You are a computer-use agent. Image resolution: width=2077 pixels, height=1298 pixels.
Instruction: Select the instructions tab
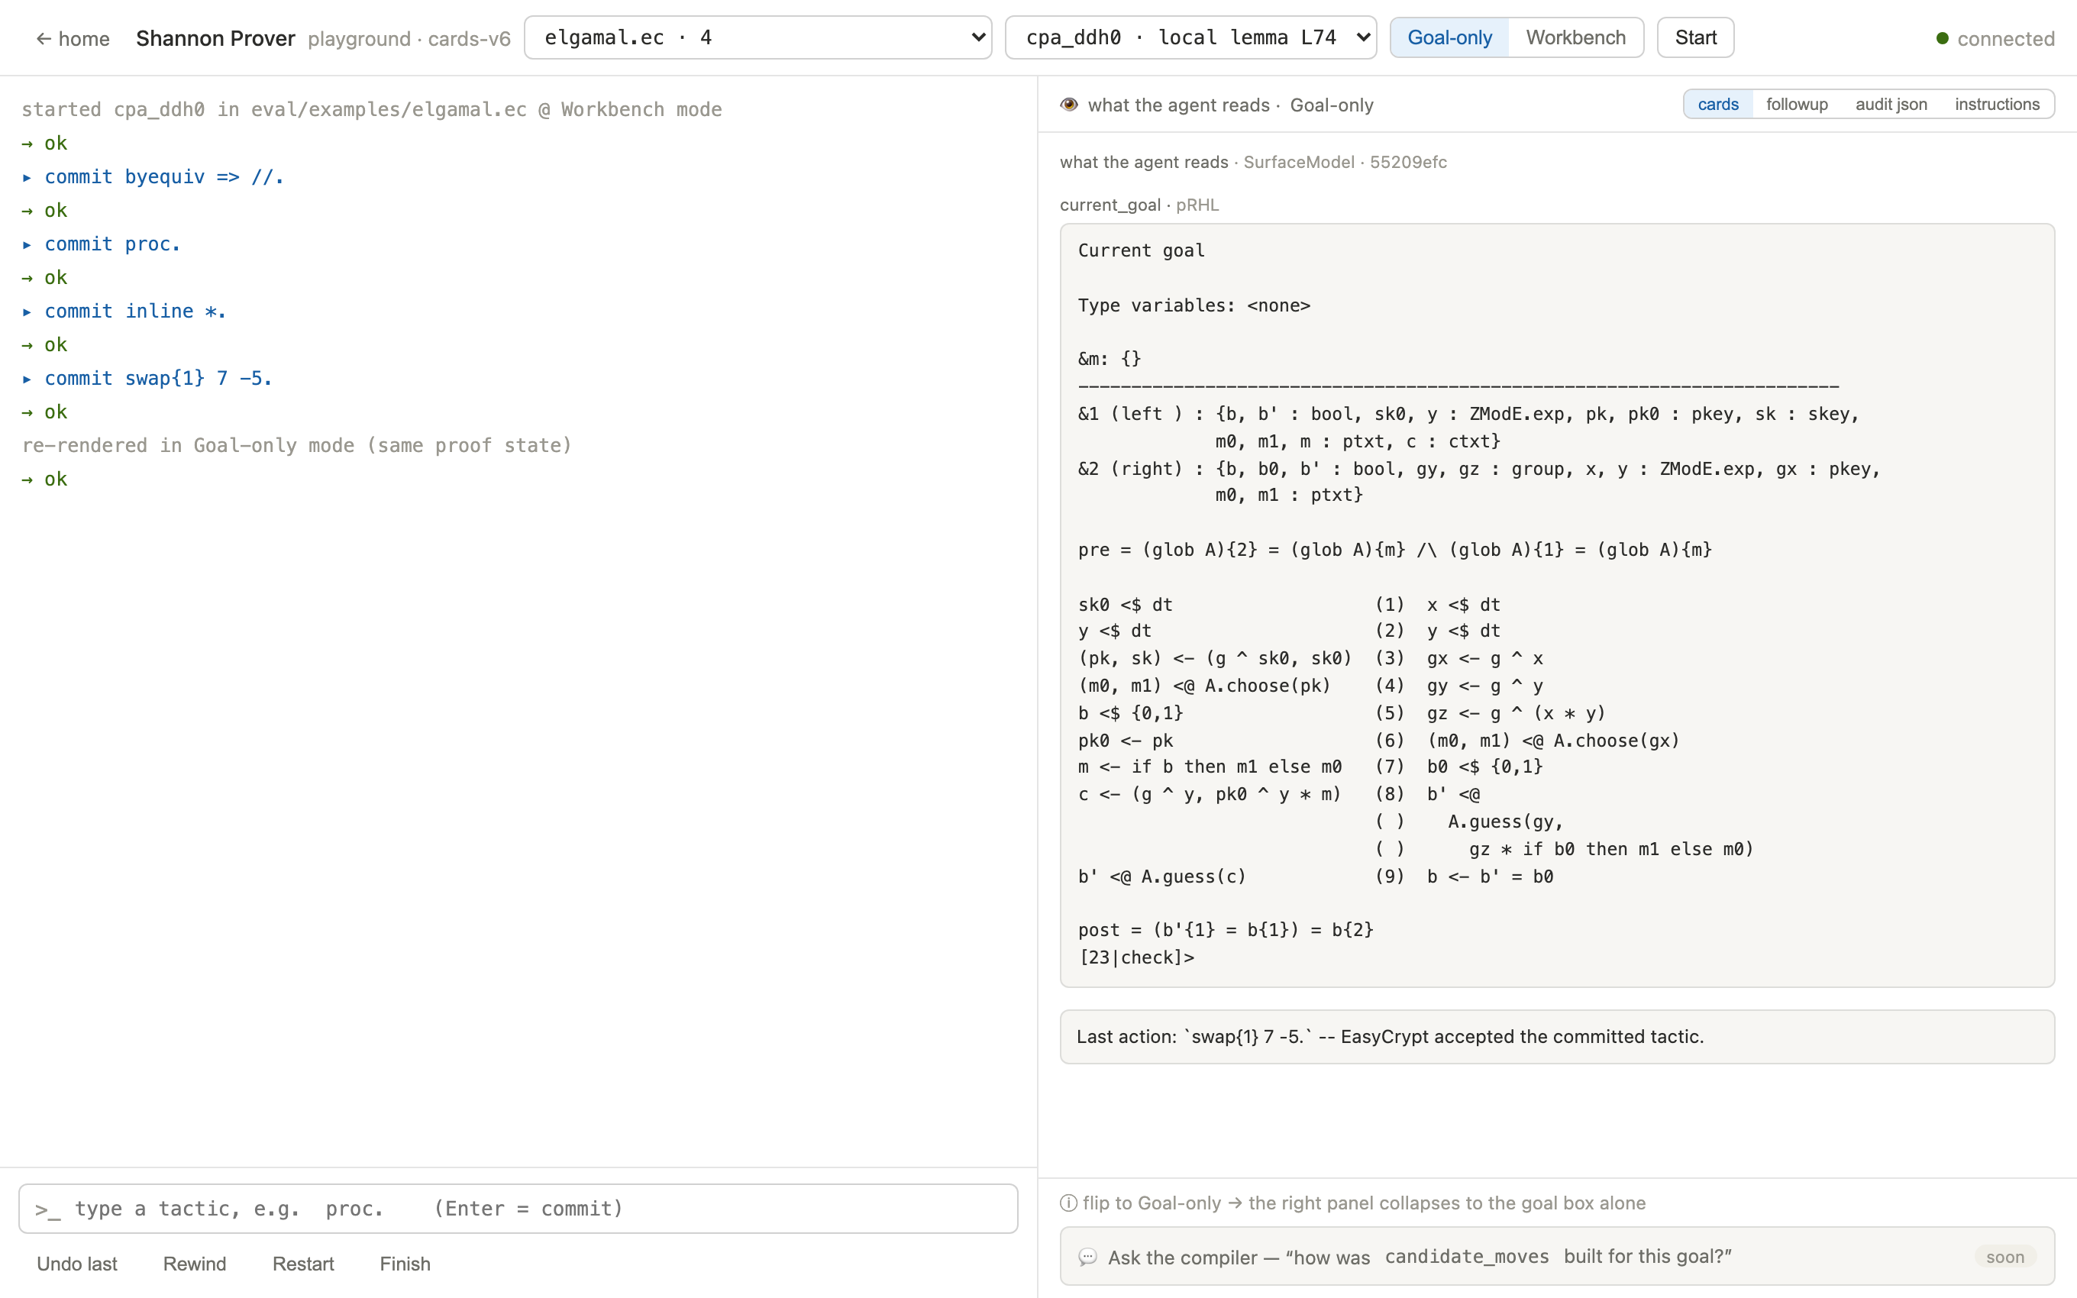[1996, 104]
